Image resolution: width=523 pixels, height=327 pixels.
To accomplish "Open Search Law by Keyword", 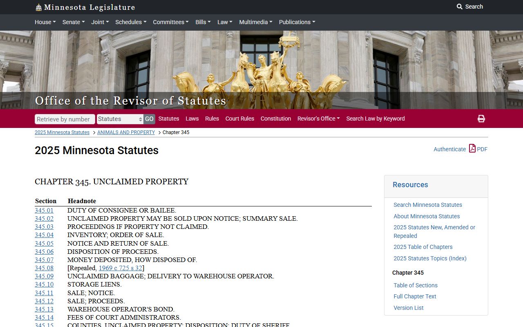I will [375, 119].
